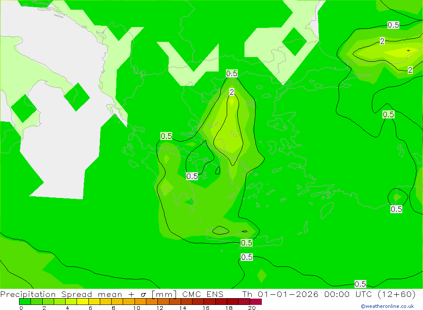Click the word "Spread" in the title

click(77, 294)
